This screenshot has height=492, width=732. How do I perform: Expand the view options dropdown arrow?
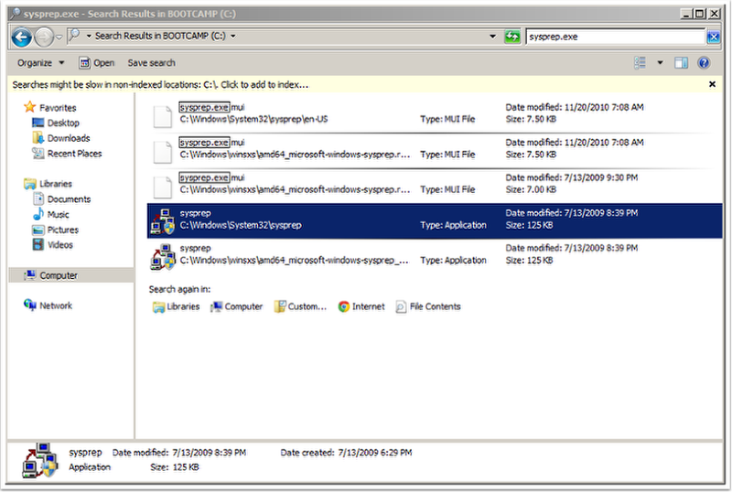coord(660,63)
